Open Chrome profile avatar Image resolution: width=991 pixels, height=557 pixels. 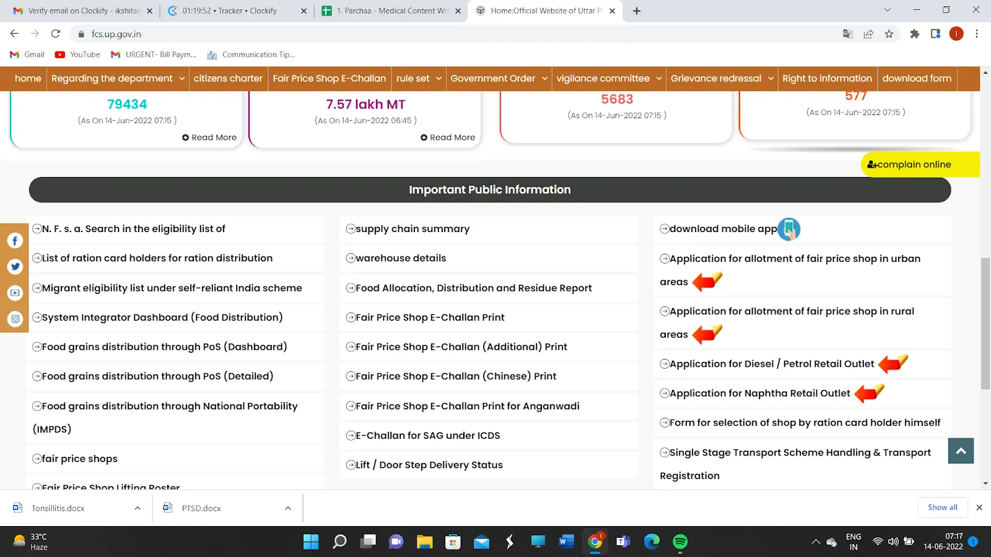tap(956, 34)
